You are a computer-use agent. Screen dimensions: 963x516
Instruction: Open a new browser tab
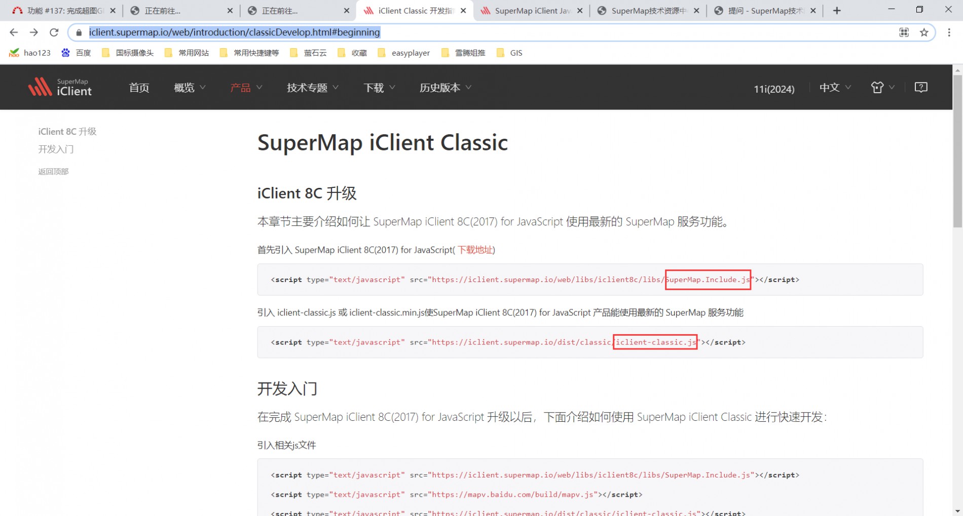pyautogui.click(x=837, y=11)
